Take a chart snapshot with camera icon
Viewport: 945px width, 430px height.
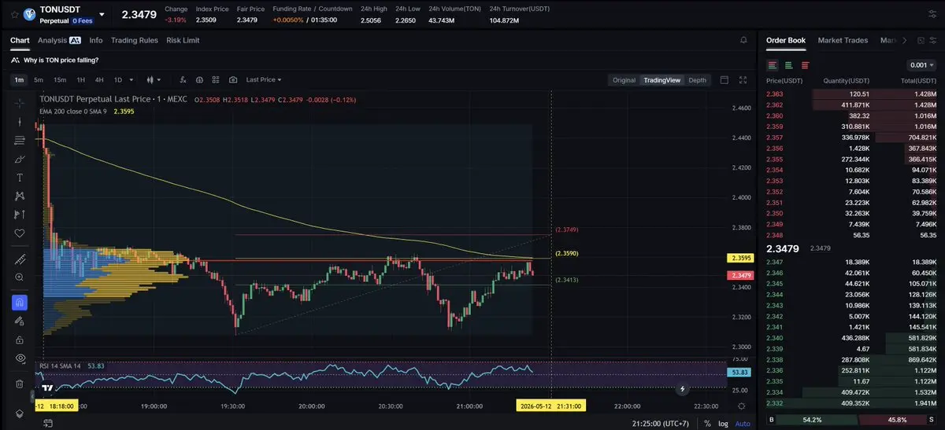[233, 79]
